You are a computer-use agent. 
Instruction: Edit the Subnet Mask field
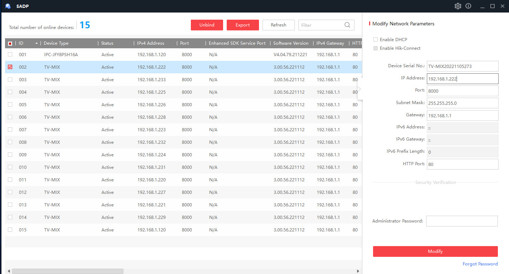462,103
